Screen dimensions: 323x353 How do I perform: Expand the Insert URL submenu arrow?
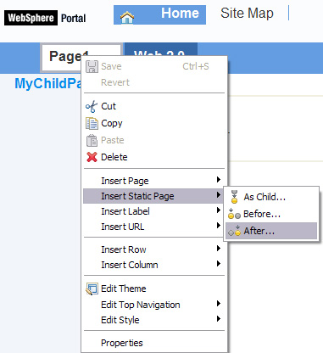pyautogui.click(x=218, y=226)
